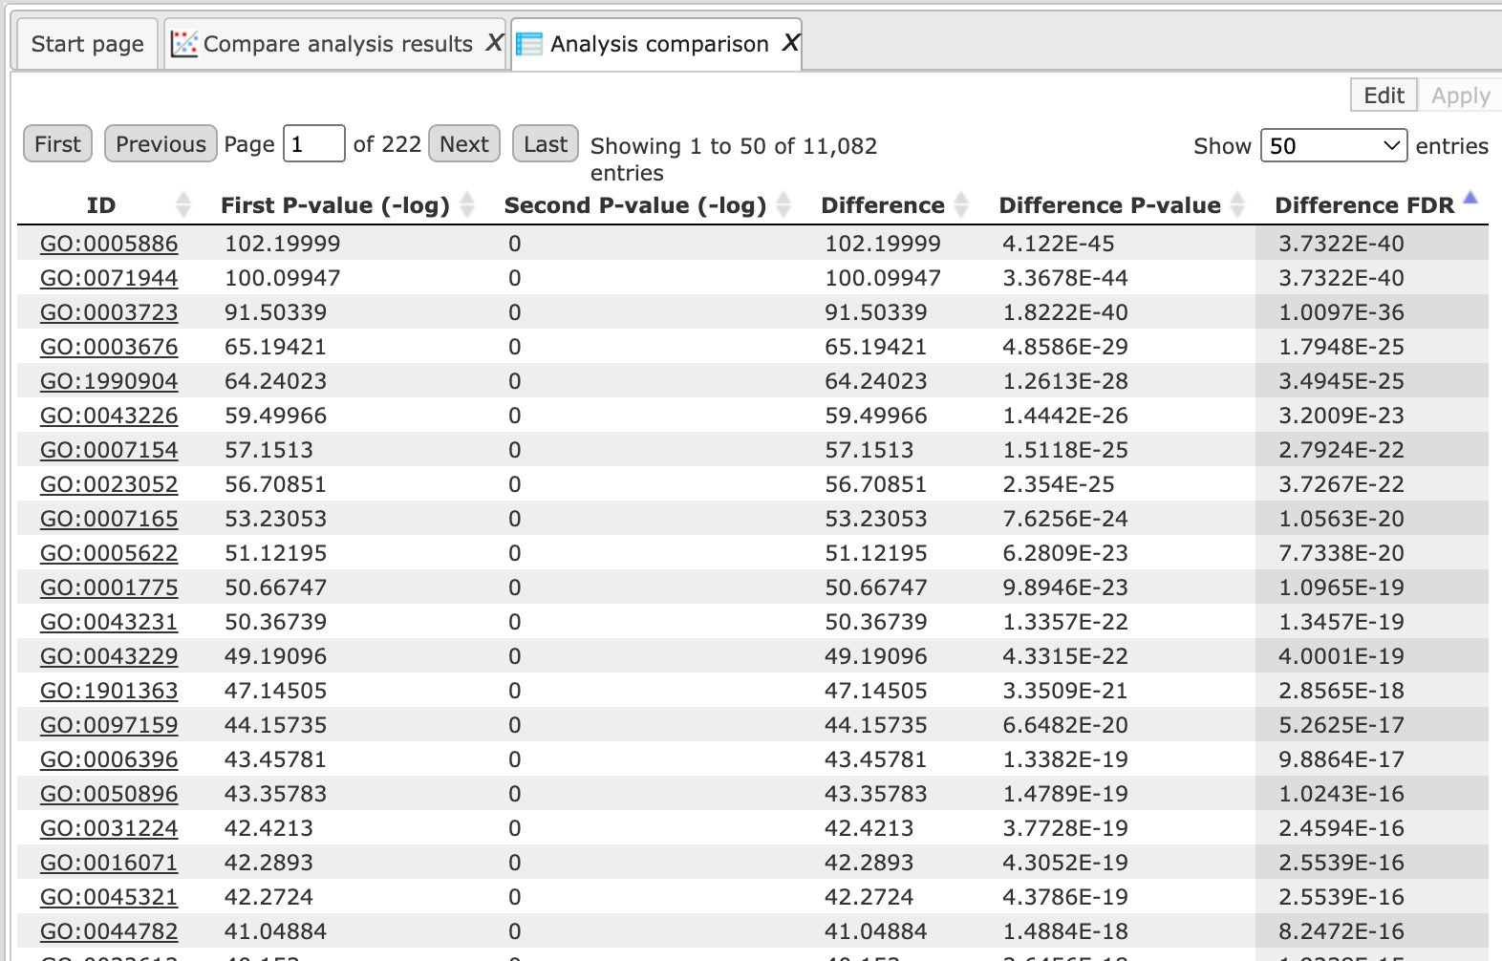This screenshot has height=961, width=1502.
Task: Open the Show entries dropdown
Action: 1334,146
